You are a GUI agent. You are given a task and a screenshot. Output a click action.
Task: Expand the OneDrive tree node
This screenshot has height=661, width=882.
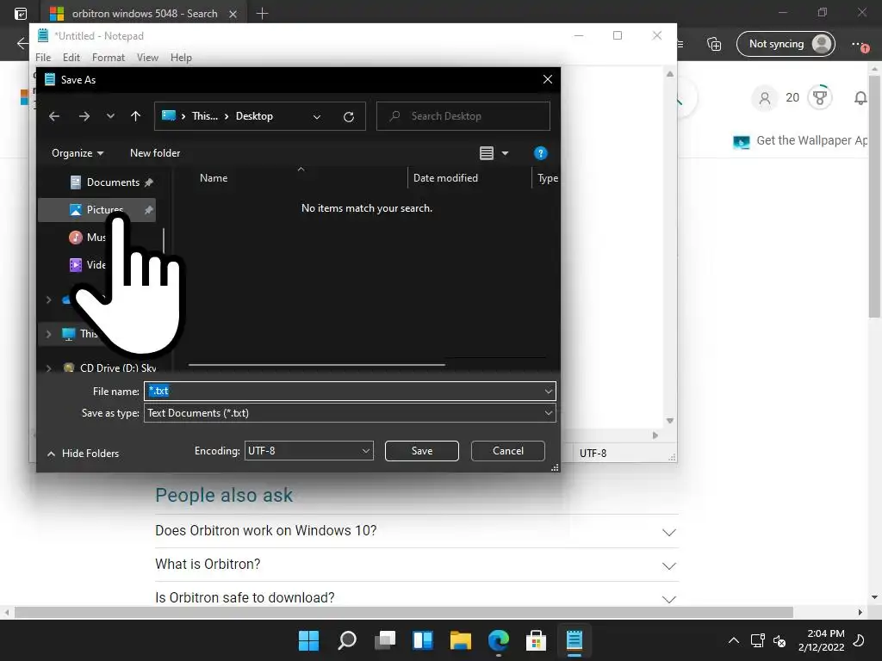click(x=48, y=300)
